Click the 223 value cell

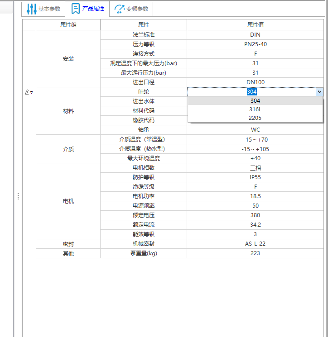click(x=255, y=253)
